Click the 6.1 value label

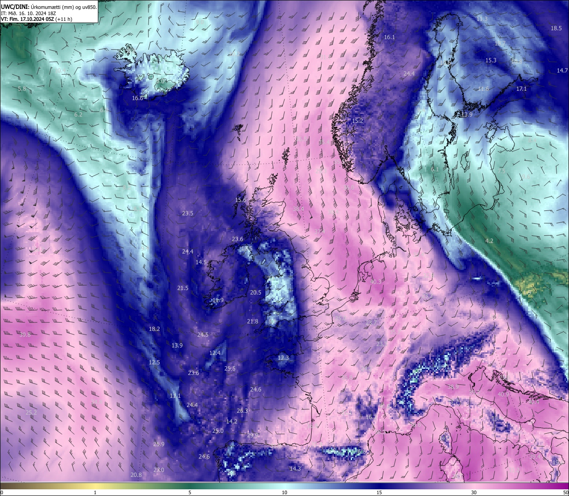coord(435,169)
